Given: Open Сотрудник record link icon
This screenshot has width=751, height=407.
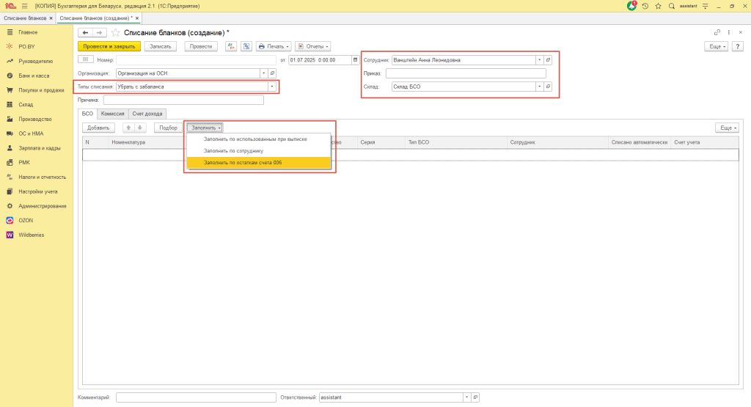Looking at the screenshot, I should coord(548,60).
